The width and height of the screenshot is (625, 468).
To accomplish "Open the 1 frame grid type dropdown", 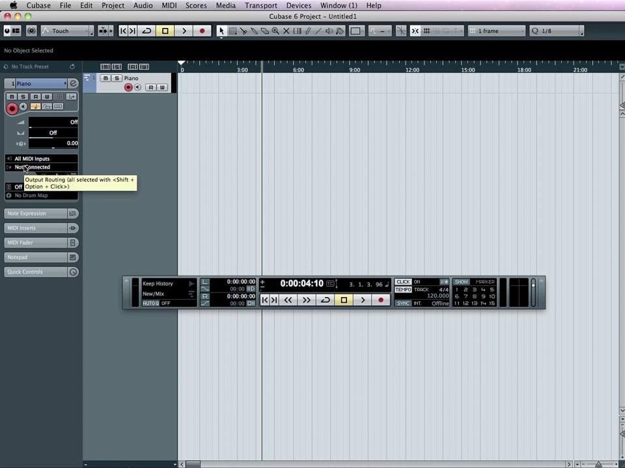I will [x=497, y=31].
